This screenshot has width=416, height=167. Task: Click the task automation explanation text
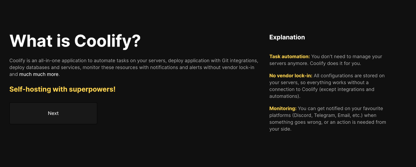pos(325,60)
